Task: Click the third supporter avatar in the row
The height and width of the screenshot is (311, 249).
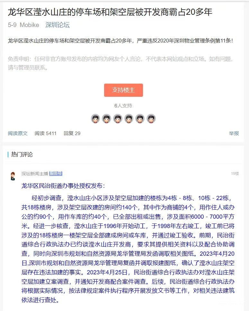Action: pyautogui.click(x=118, y=119)
